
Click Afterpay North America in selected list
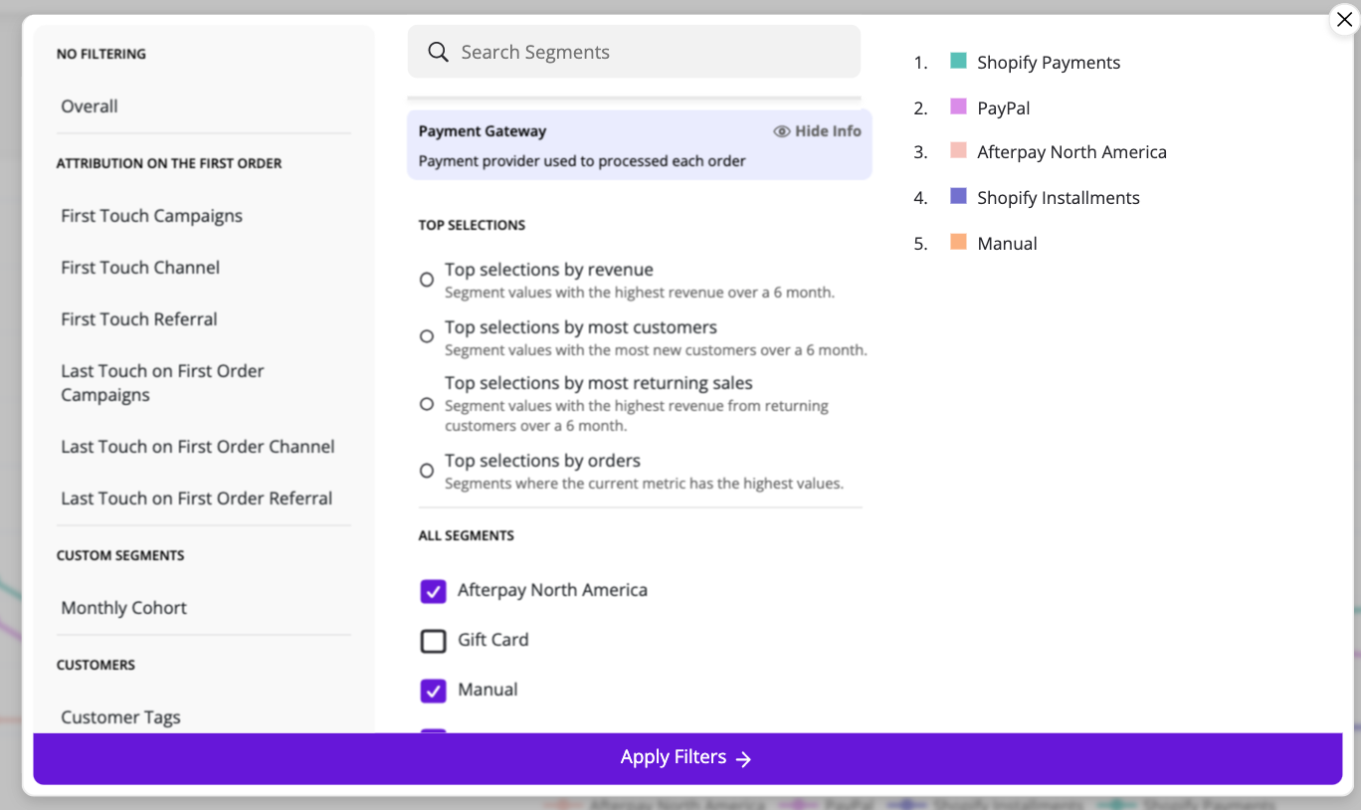tap(1071, 152)
